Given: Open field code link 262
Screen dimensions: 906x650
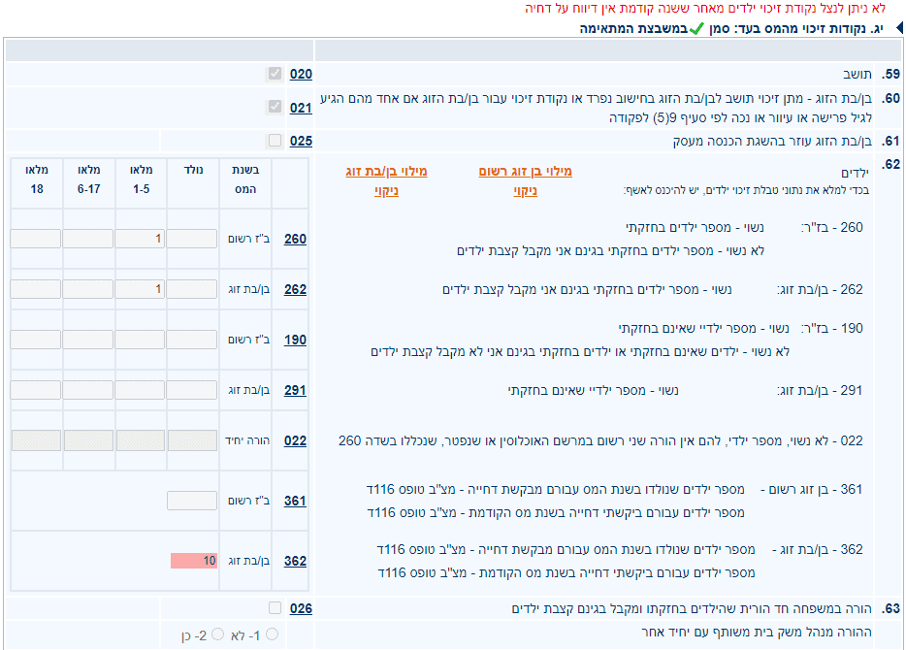Looking at the screenshot, I should coord(295,289).
